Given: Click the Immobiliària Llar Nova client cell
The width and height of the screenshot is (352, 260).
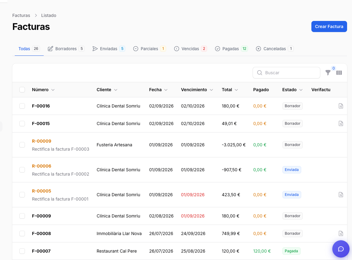Looking at the screenshot, I should click(119, 234).
